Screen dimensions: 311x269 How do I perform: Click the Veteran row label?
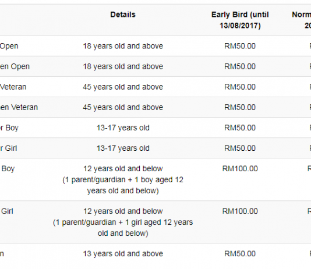tap(13, 87)
